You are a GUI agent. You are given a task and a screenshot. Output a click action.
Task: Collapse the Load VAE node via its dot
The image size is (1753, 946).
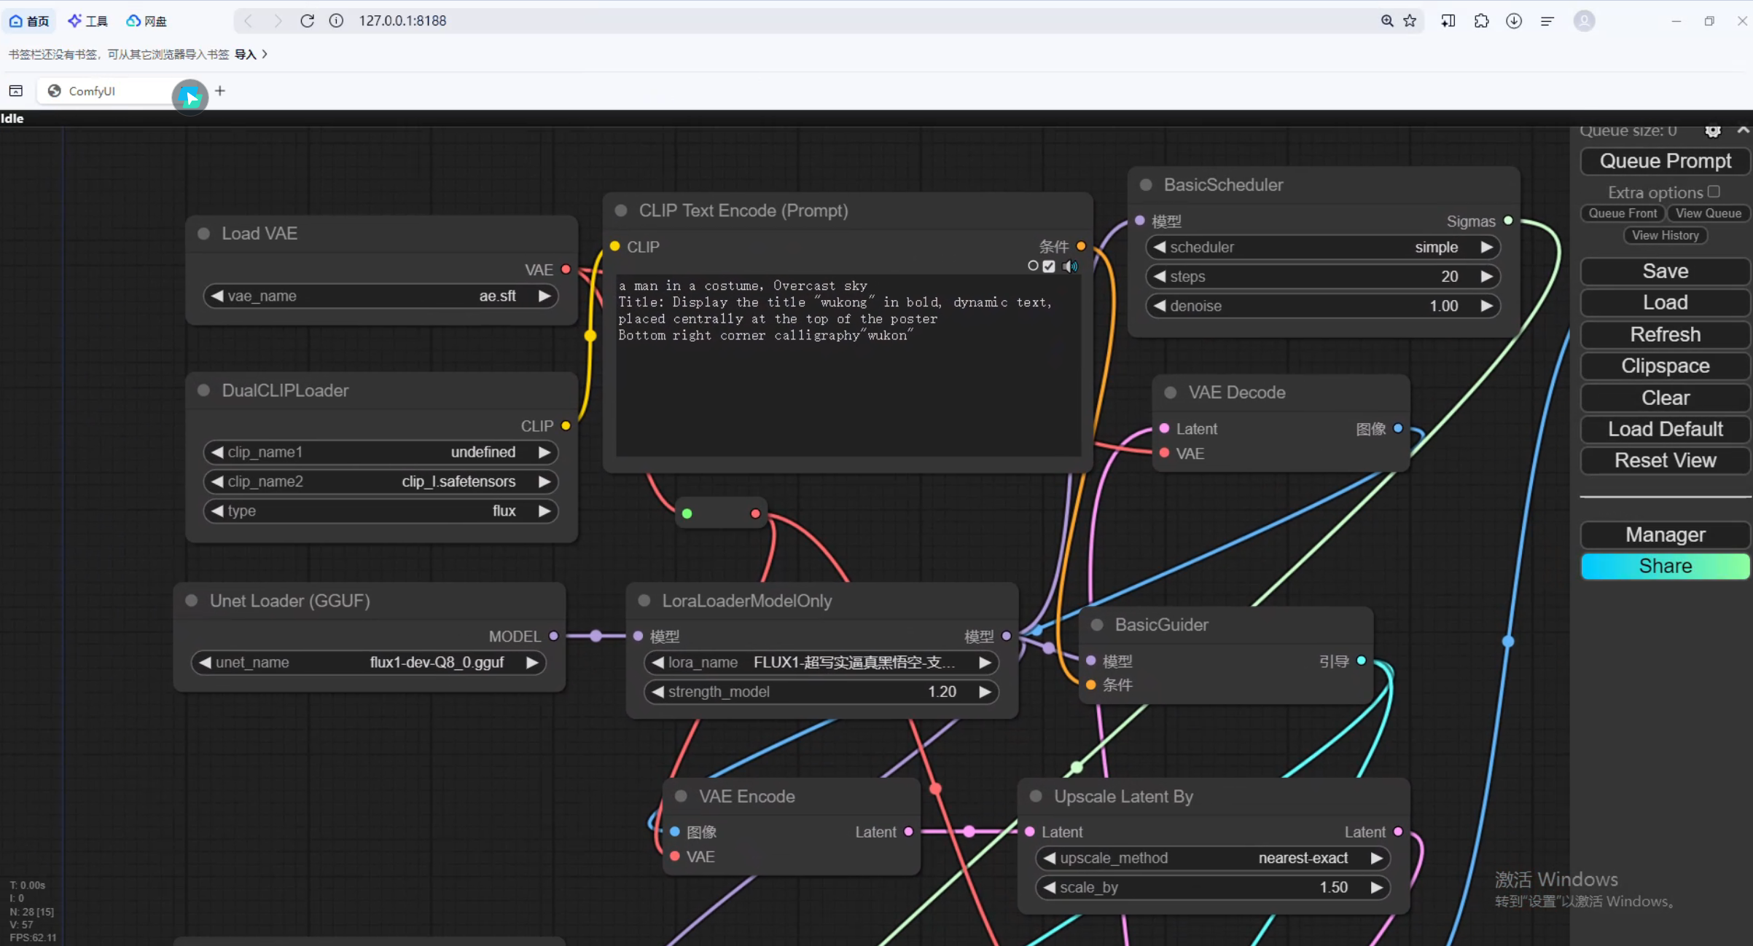pyautogui.click(x=203, y=234)
